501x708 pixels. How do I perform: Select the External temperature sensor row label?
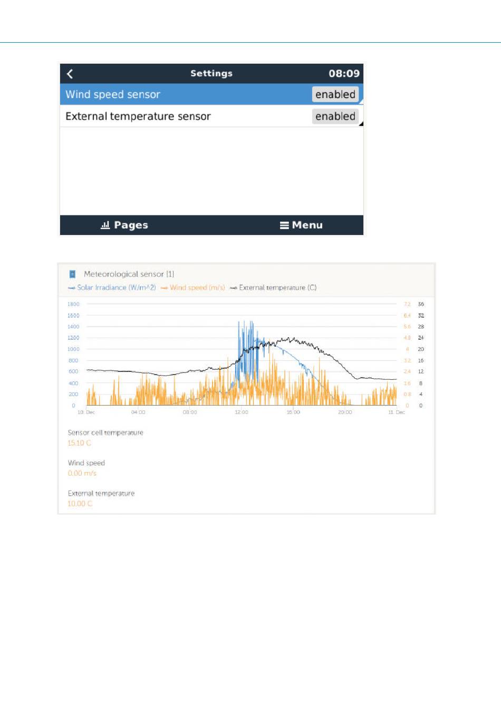(x=138, y=116)
